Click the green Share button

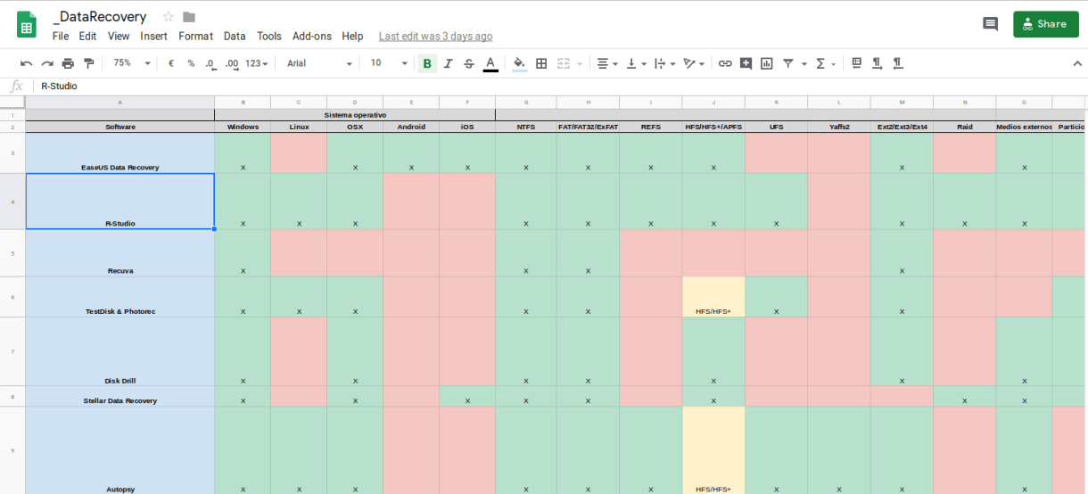(x=1045, y=24)
